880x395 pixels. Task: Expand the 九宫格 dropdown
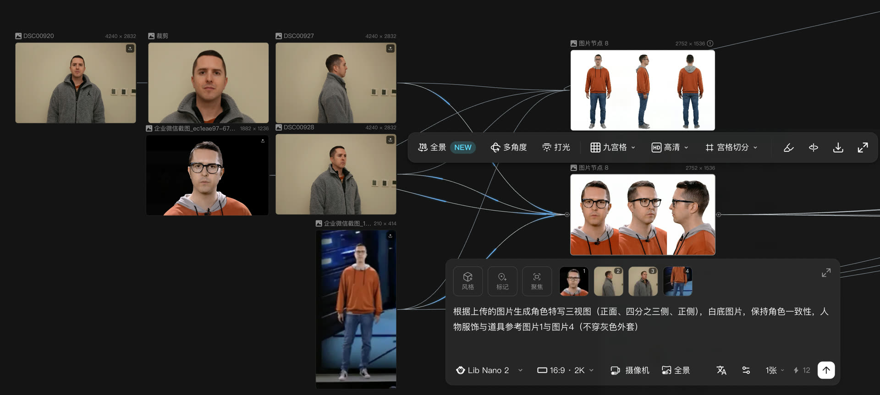tap(613, 147)
